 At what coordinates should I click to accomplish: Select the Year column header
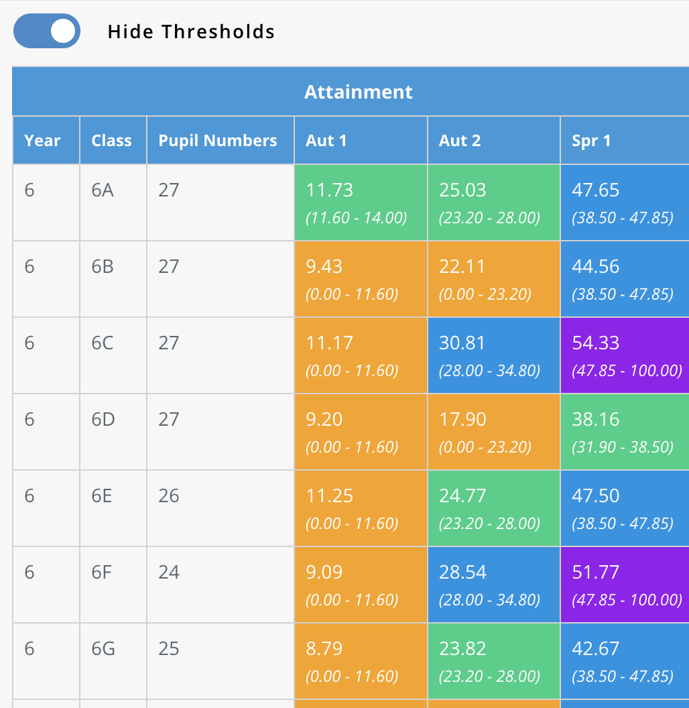[x=46, y=140]
